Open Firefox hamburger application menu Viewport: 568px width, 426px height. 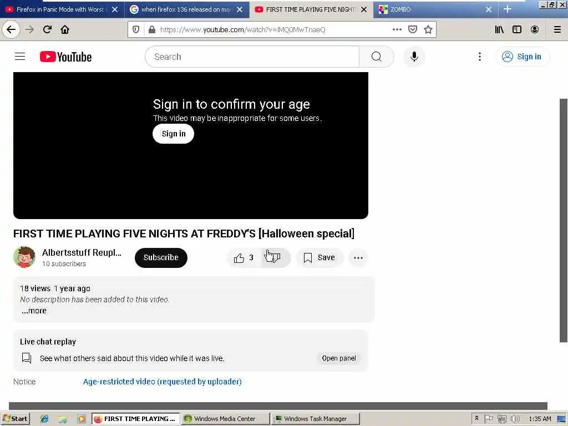(x=557, y=29)
